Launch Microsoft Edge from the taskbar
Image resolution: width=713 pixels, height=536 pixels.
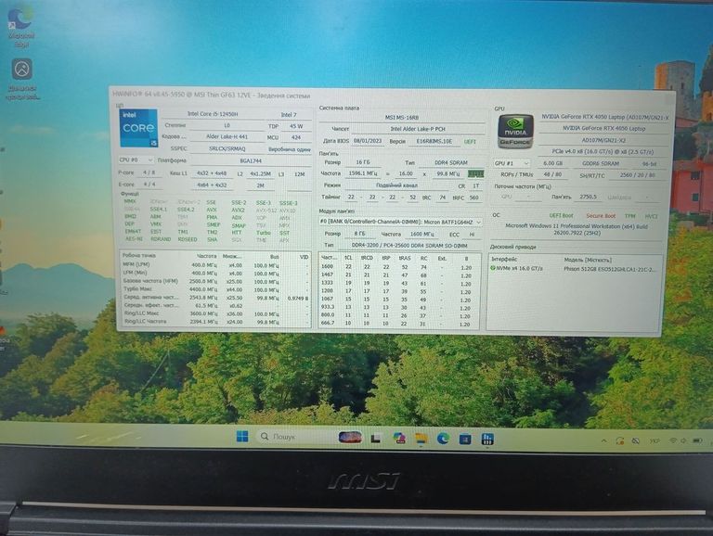click(x=443, y=439)
